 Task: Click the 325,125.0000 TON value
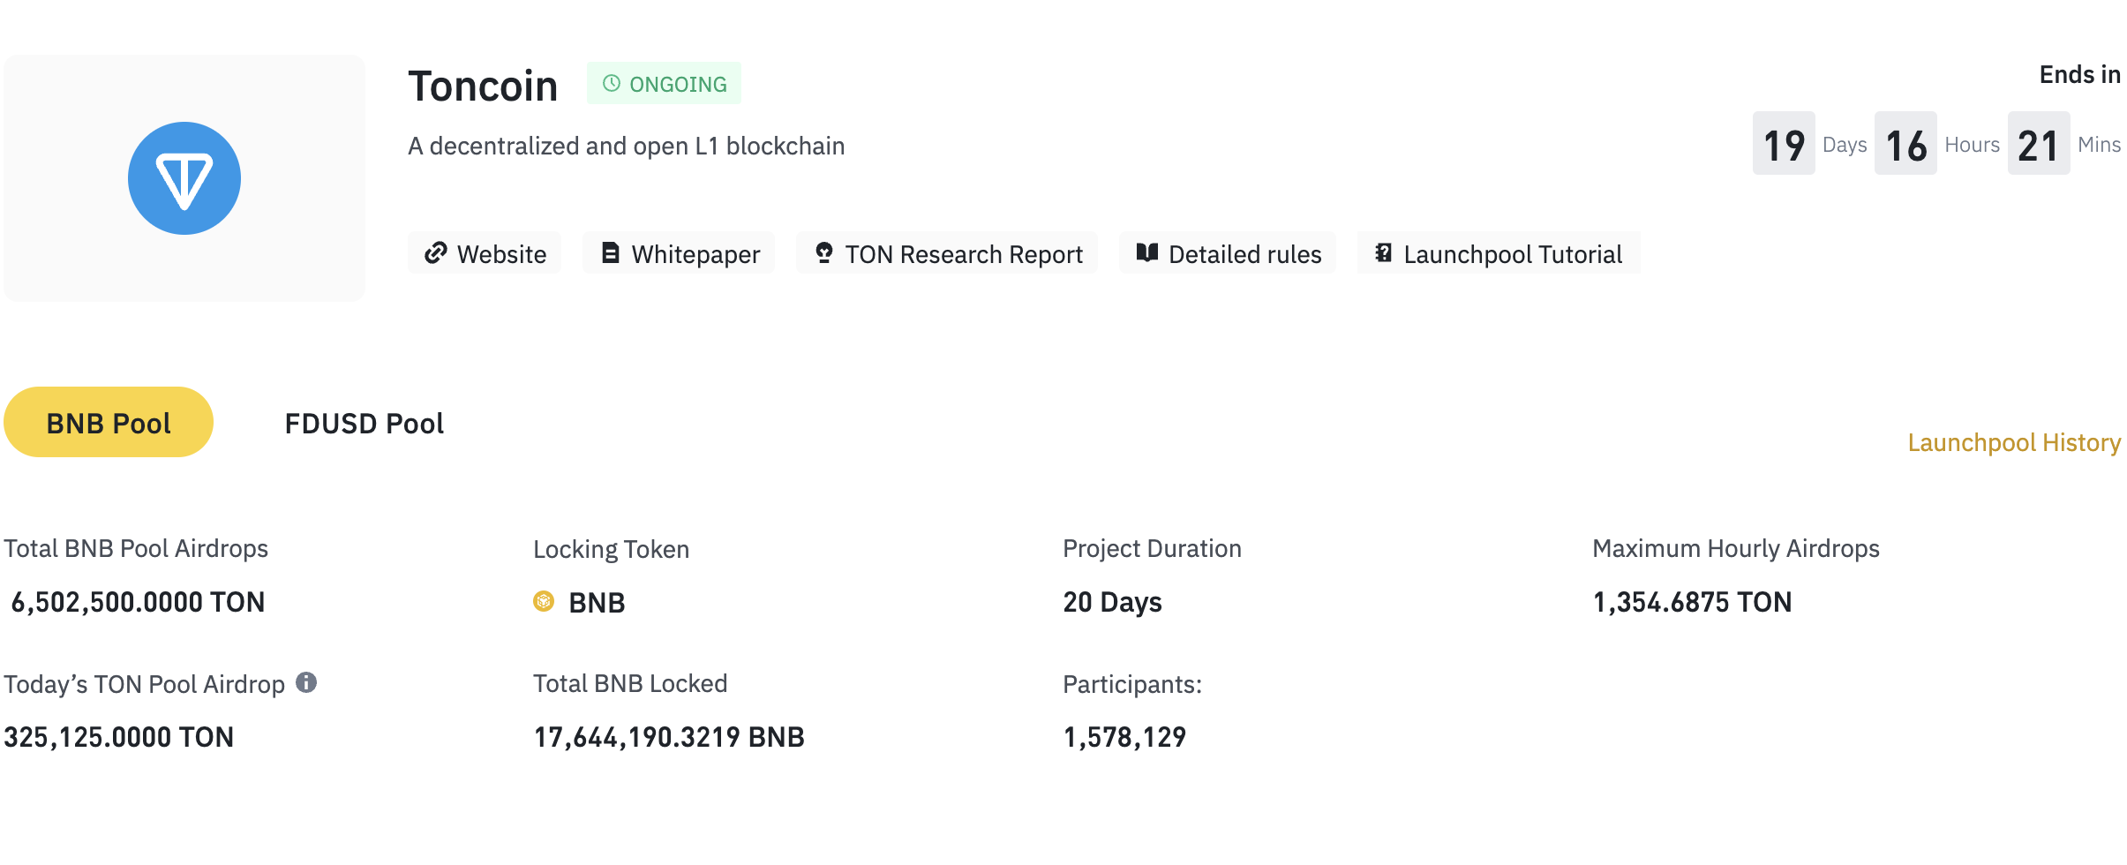(x=118, y=737)
